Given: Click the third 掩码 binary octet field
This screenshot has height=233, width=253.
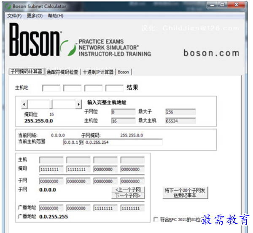Looking at the screenshot, I should (105, 169).
